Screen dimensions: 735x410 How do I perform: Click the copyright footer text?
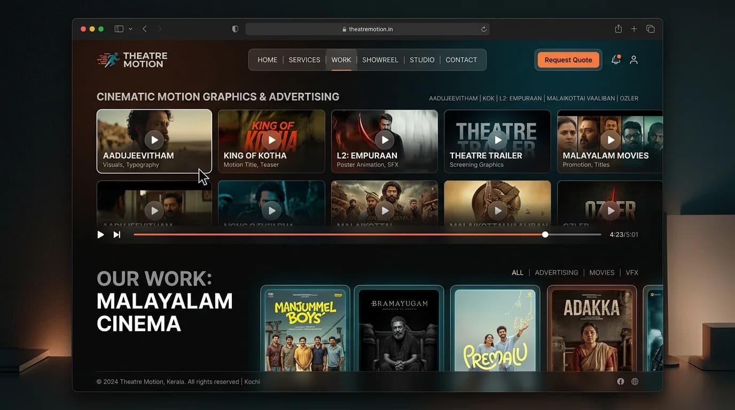coord(178,382)
